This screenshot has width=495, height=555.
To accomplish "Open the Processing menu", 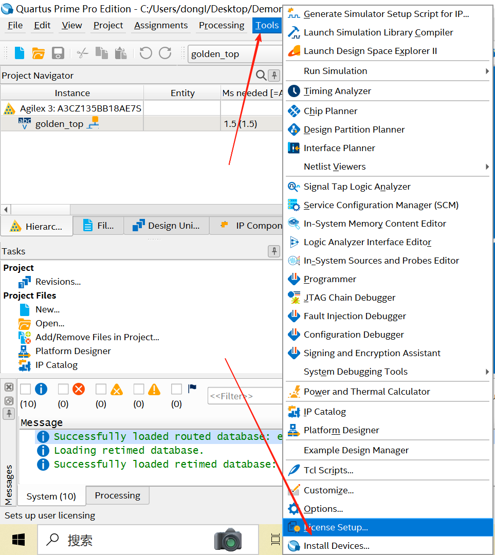I will [222, 26].
